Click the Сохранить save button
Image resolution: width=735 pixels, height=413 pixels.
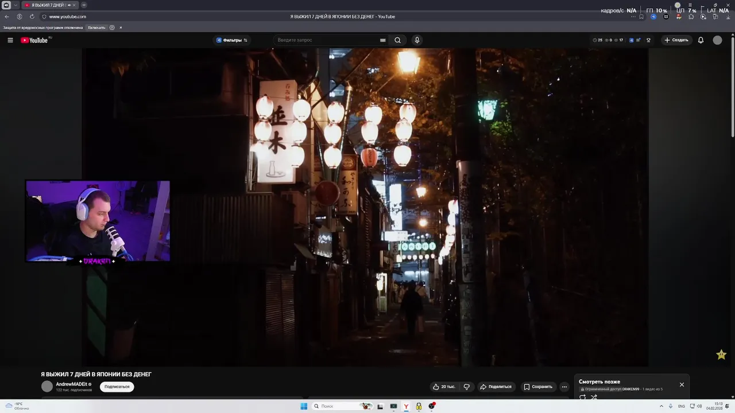coord(538,387)
